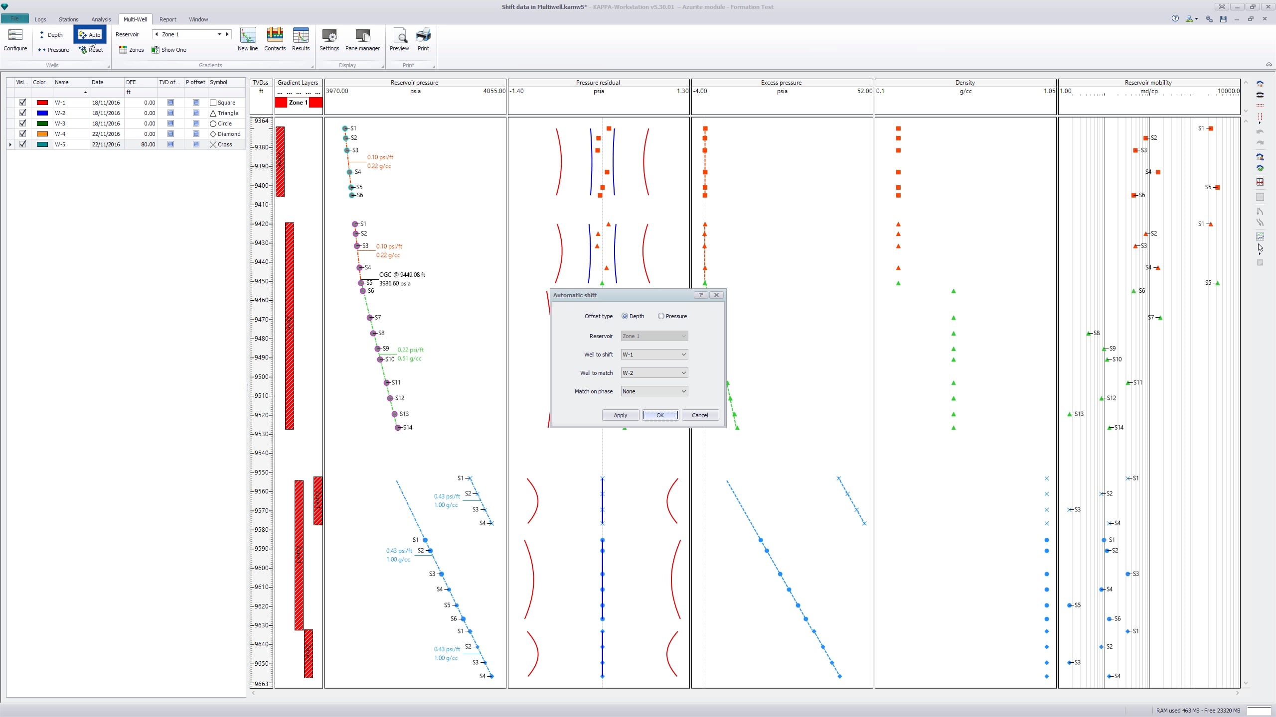Open the Zone 1 reservoir dropdown in ribbon
This screenshot has height=717, width=1276.
(x=219, y=34)
